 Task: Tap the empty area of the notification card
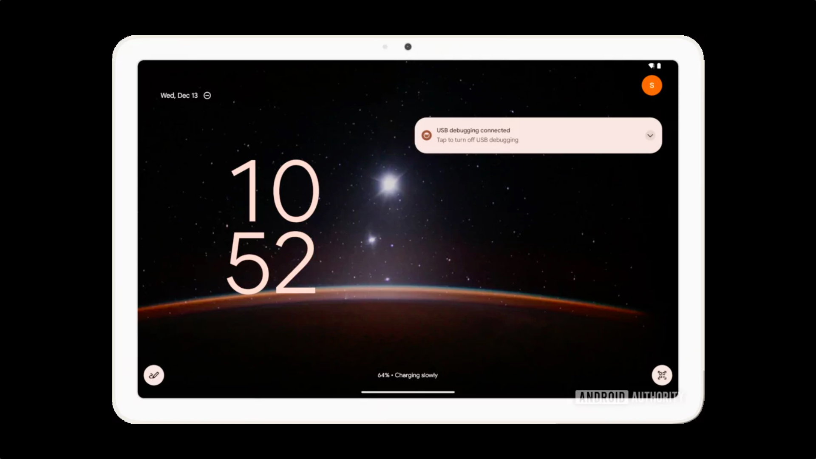(582, 136)
